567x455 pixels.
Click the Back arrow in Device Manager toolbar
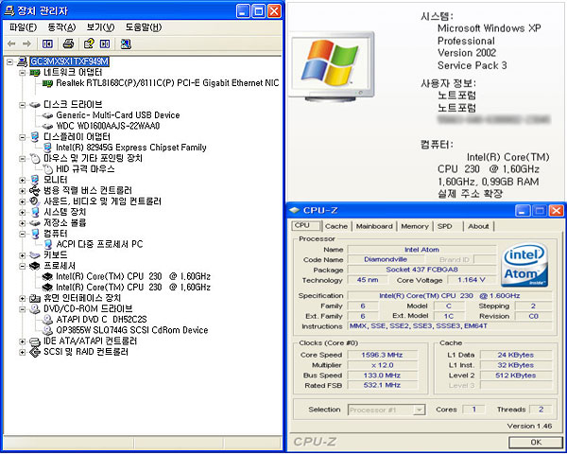[11, 44]
